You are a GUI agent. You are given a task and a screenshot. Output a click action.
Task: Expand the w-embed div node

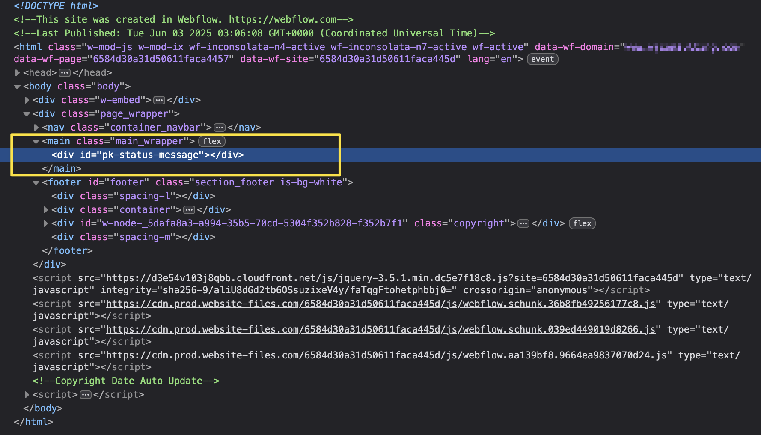pyautogui.click(x=27, y=100)
